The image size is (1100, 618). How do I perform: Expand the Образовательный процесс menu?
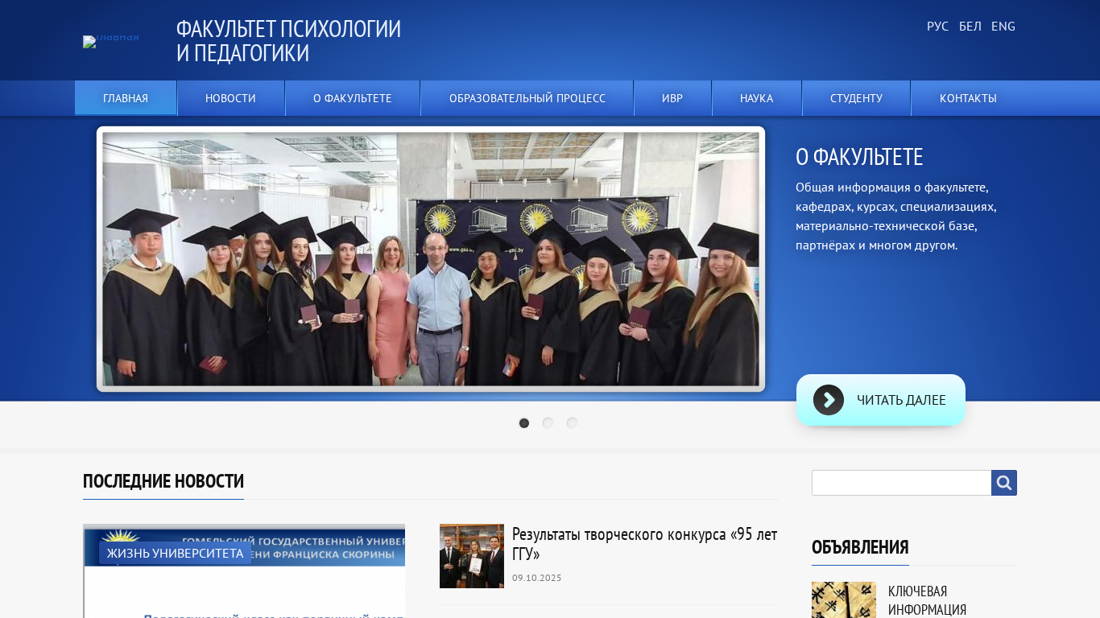(527, 98)
